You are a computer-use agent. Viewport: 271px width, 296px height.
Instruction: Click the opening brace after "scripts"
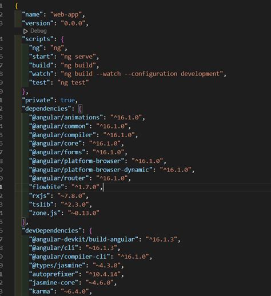click(x=62, y=39)
